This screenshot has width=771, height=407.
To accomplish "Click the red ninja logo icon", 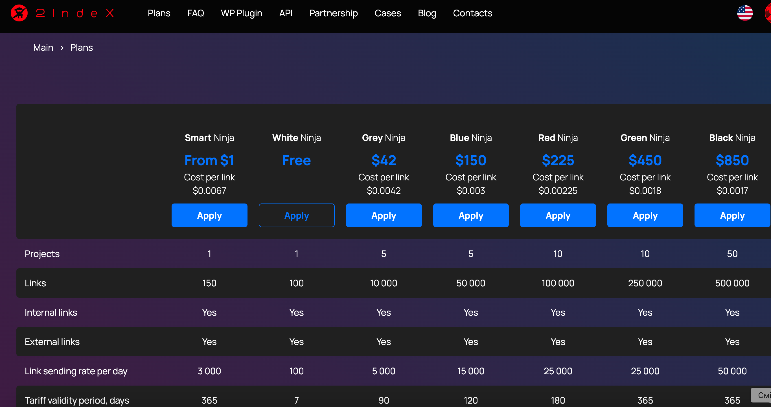I will [19, 13].
